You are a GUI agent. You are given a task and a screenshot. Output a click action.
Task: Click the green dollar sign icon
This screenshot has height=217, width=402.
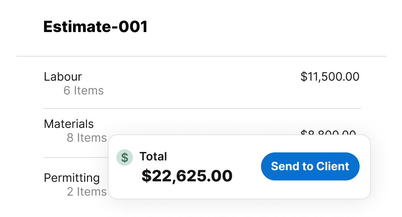(x=124, y=157)
